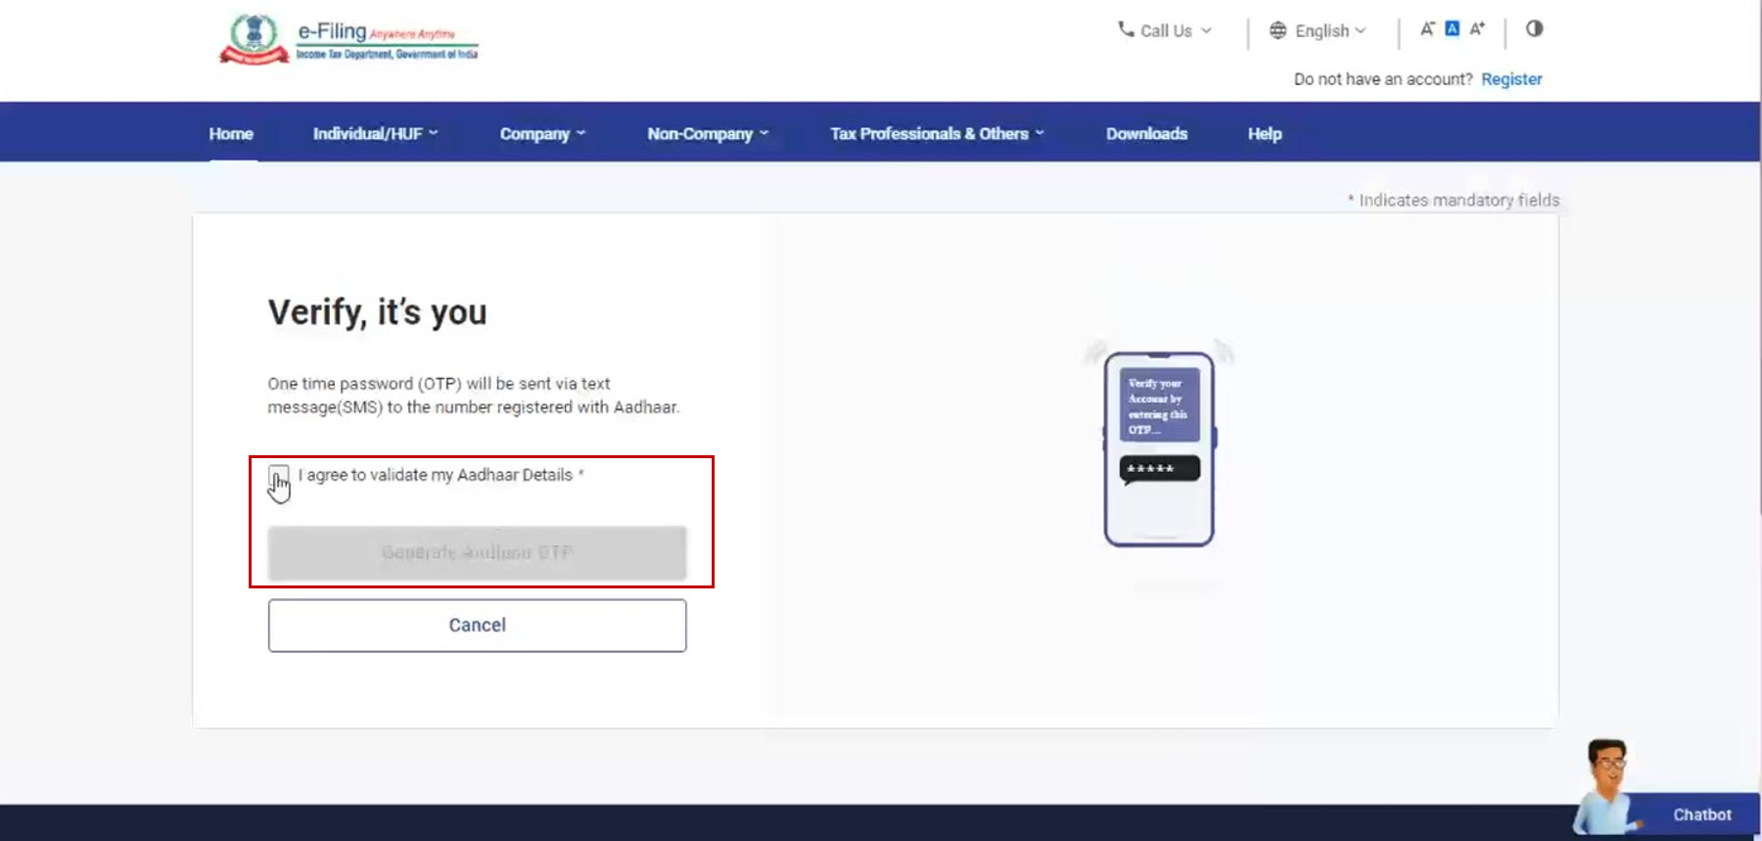
Task: Click the Cancel button
Action: [477, 626]
